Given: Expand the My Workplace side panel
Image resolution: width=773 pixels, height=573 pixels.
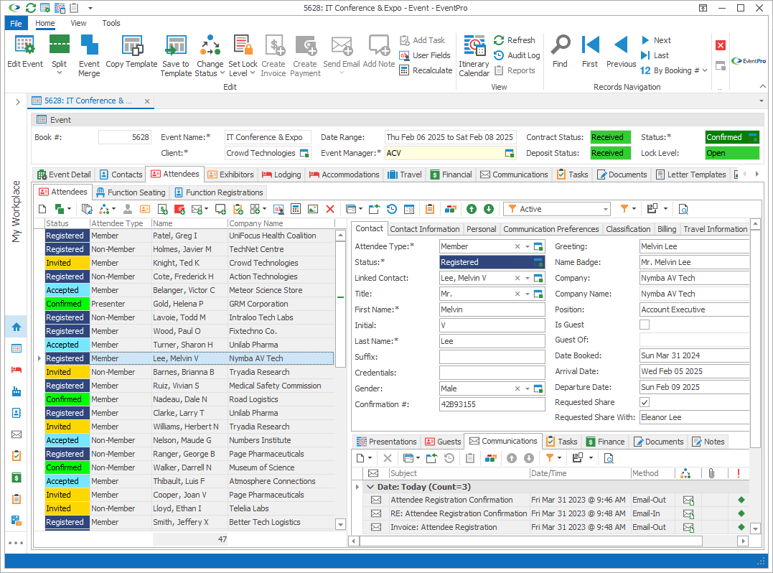Looking at the screenshot, I should [x=17, y=102].
